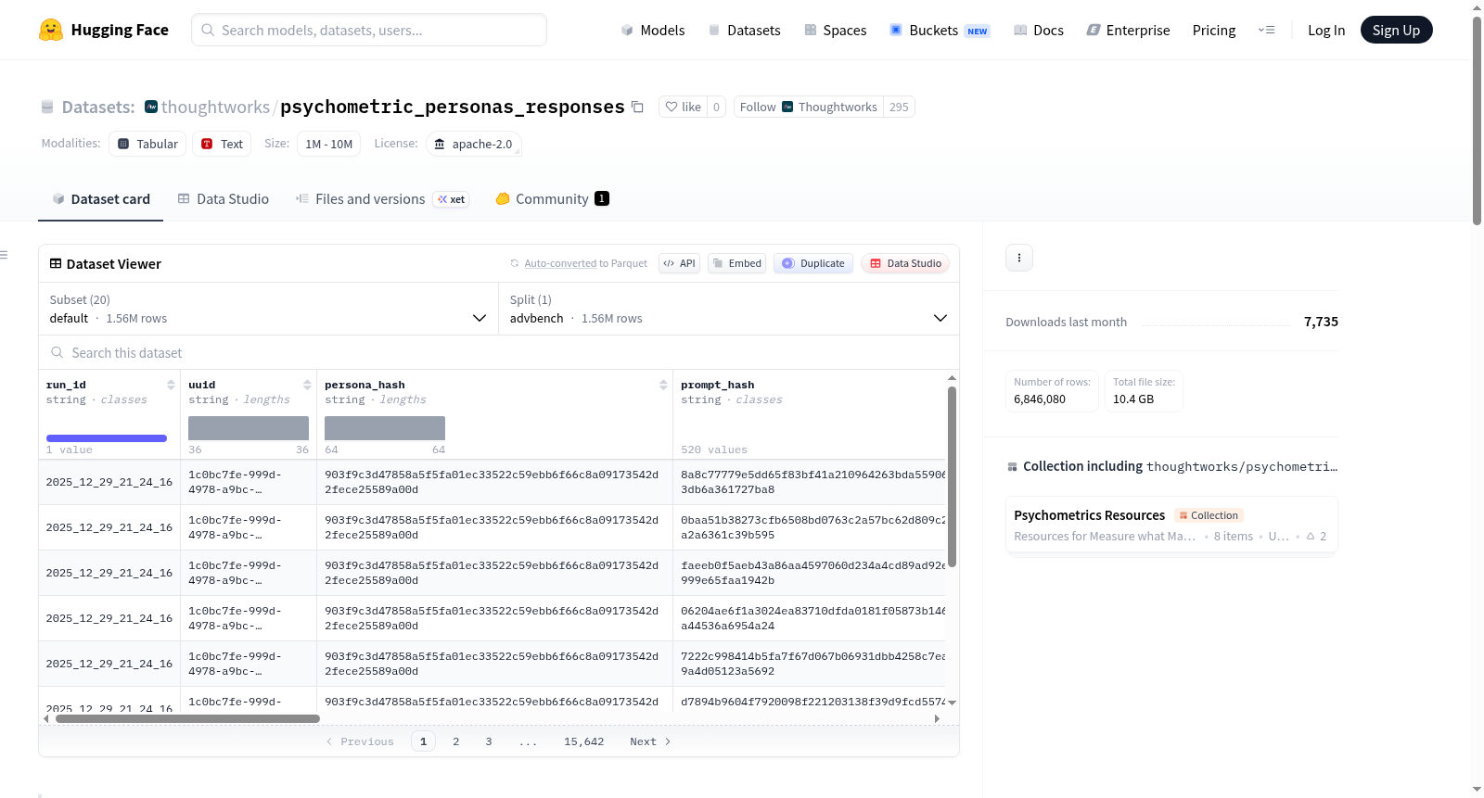Focus the Search this dataset field
This screenshot has width=1484, height=798.
[x=499, y=352]
